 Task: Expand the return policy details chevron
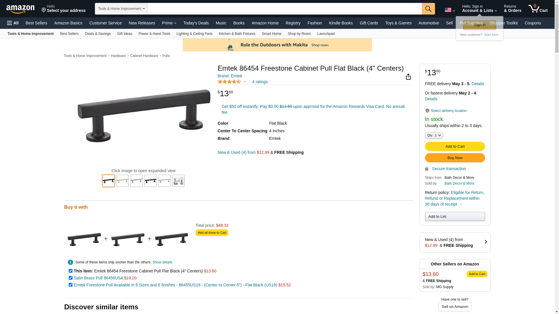[x=461, y=204]
